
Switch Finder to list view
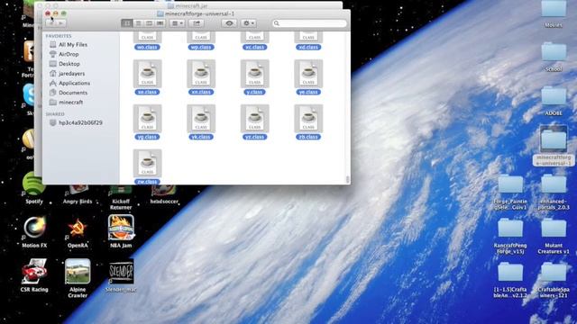coord(138,23)
